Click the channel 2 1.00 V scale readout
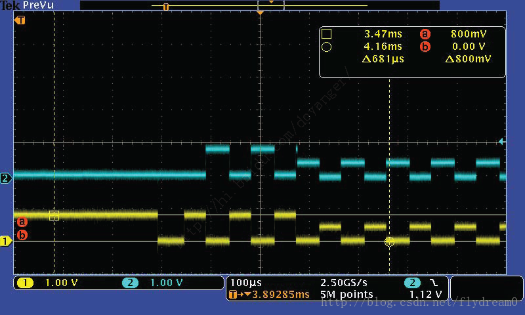 pyautogui.click(x=166, y=283)
